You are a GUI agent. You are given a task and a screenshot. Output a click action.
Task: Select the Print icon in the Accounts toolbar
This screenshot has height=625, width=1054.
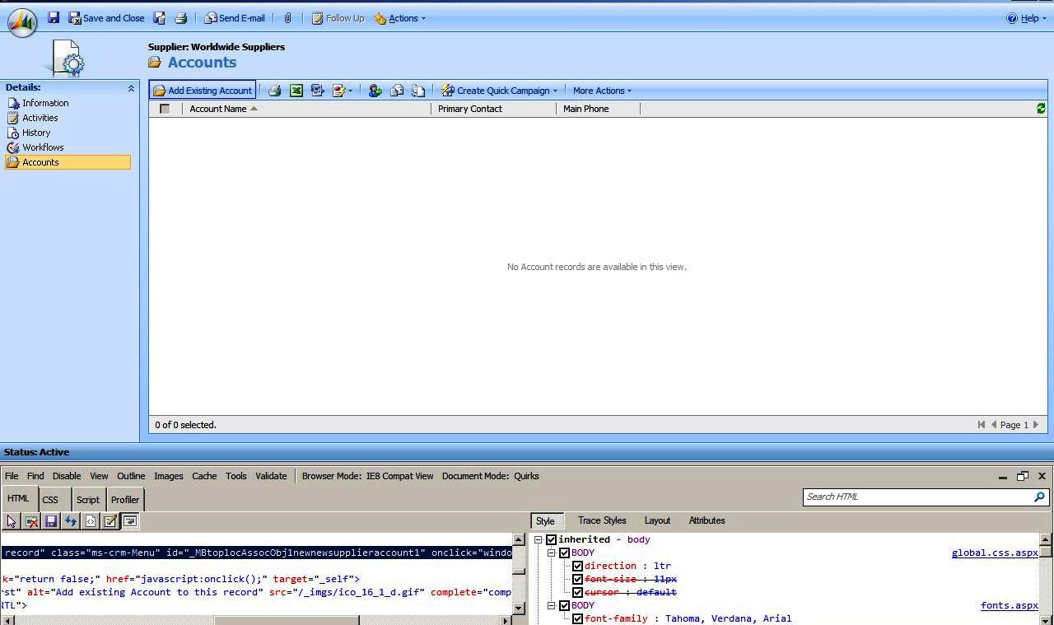point(276,90)
